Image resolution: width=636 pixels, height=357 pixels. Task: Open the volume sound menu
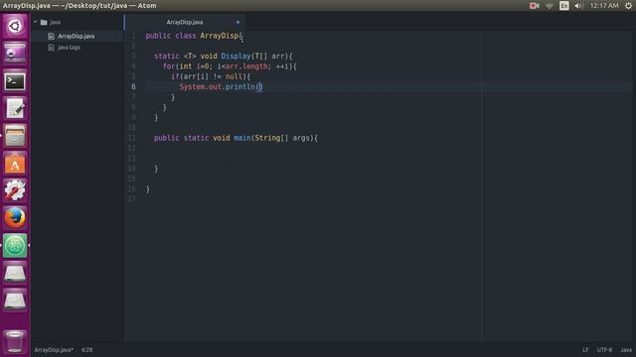578,6
